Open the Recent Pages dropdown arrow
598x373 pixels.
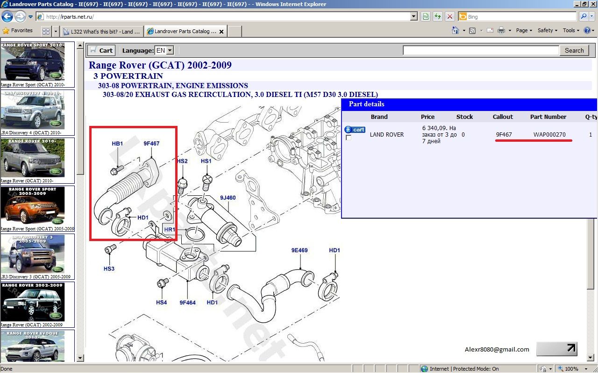pos(30,17)
